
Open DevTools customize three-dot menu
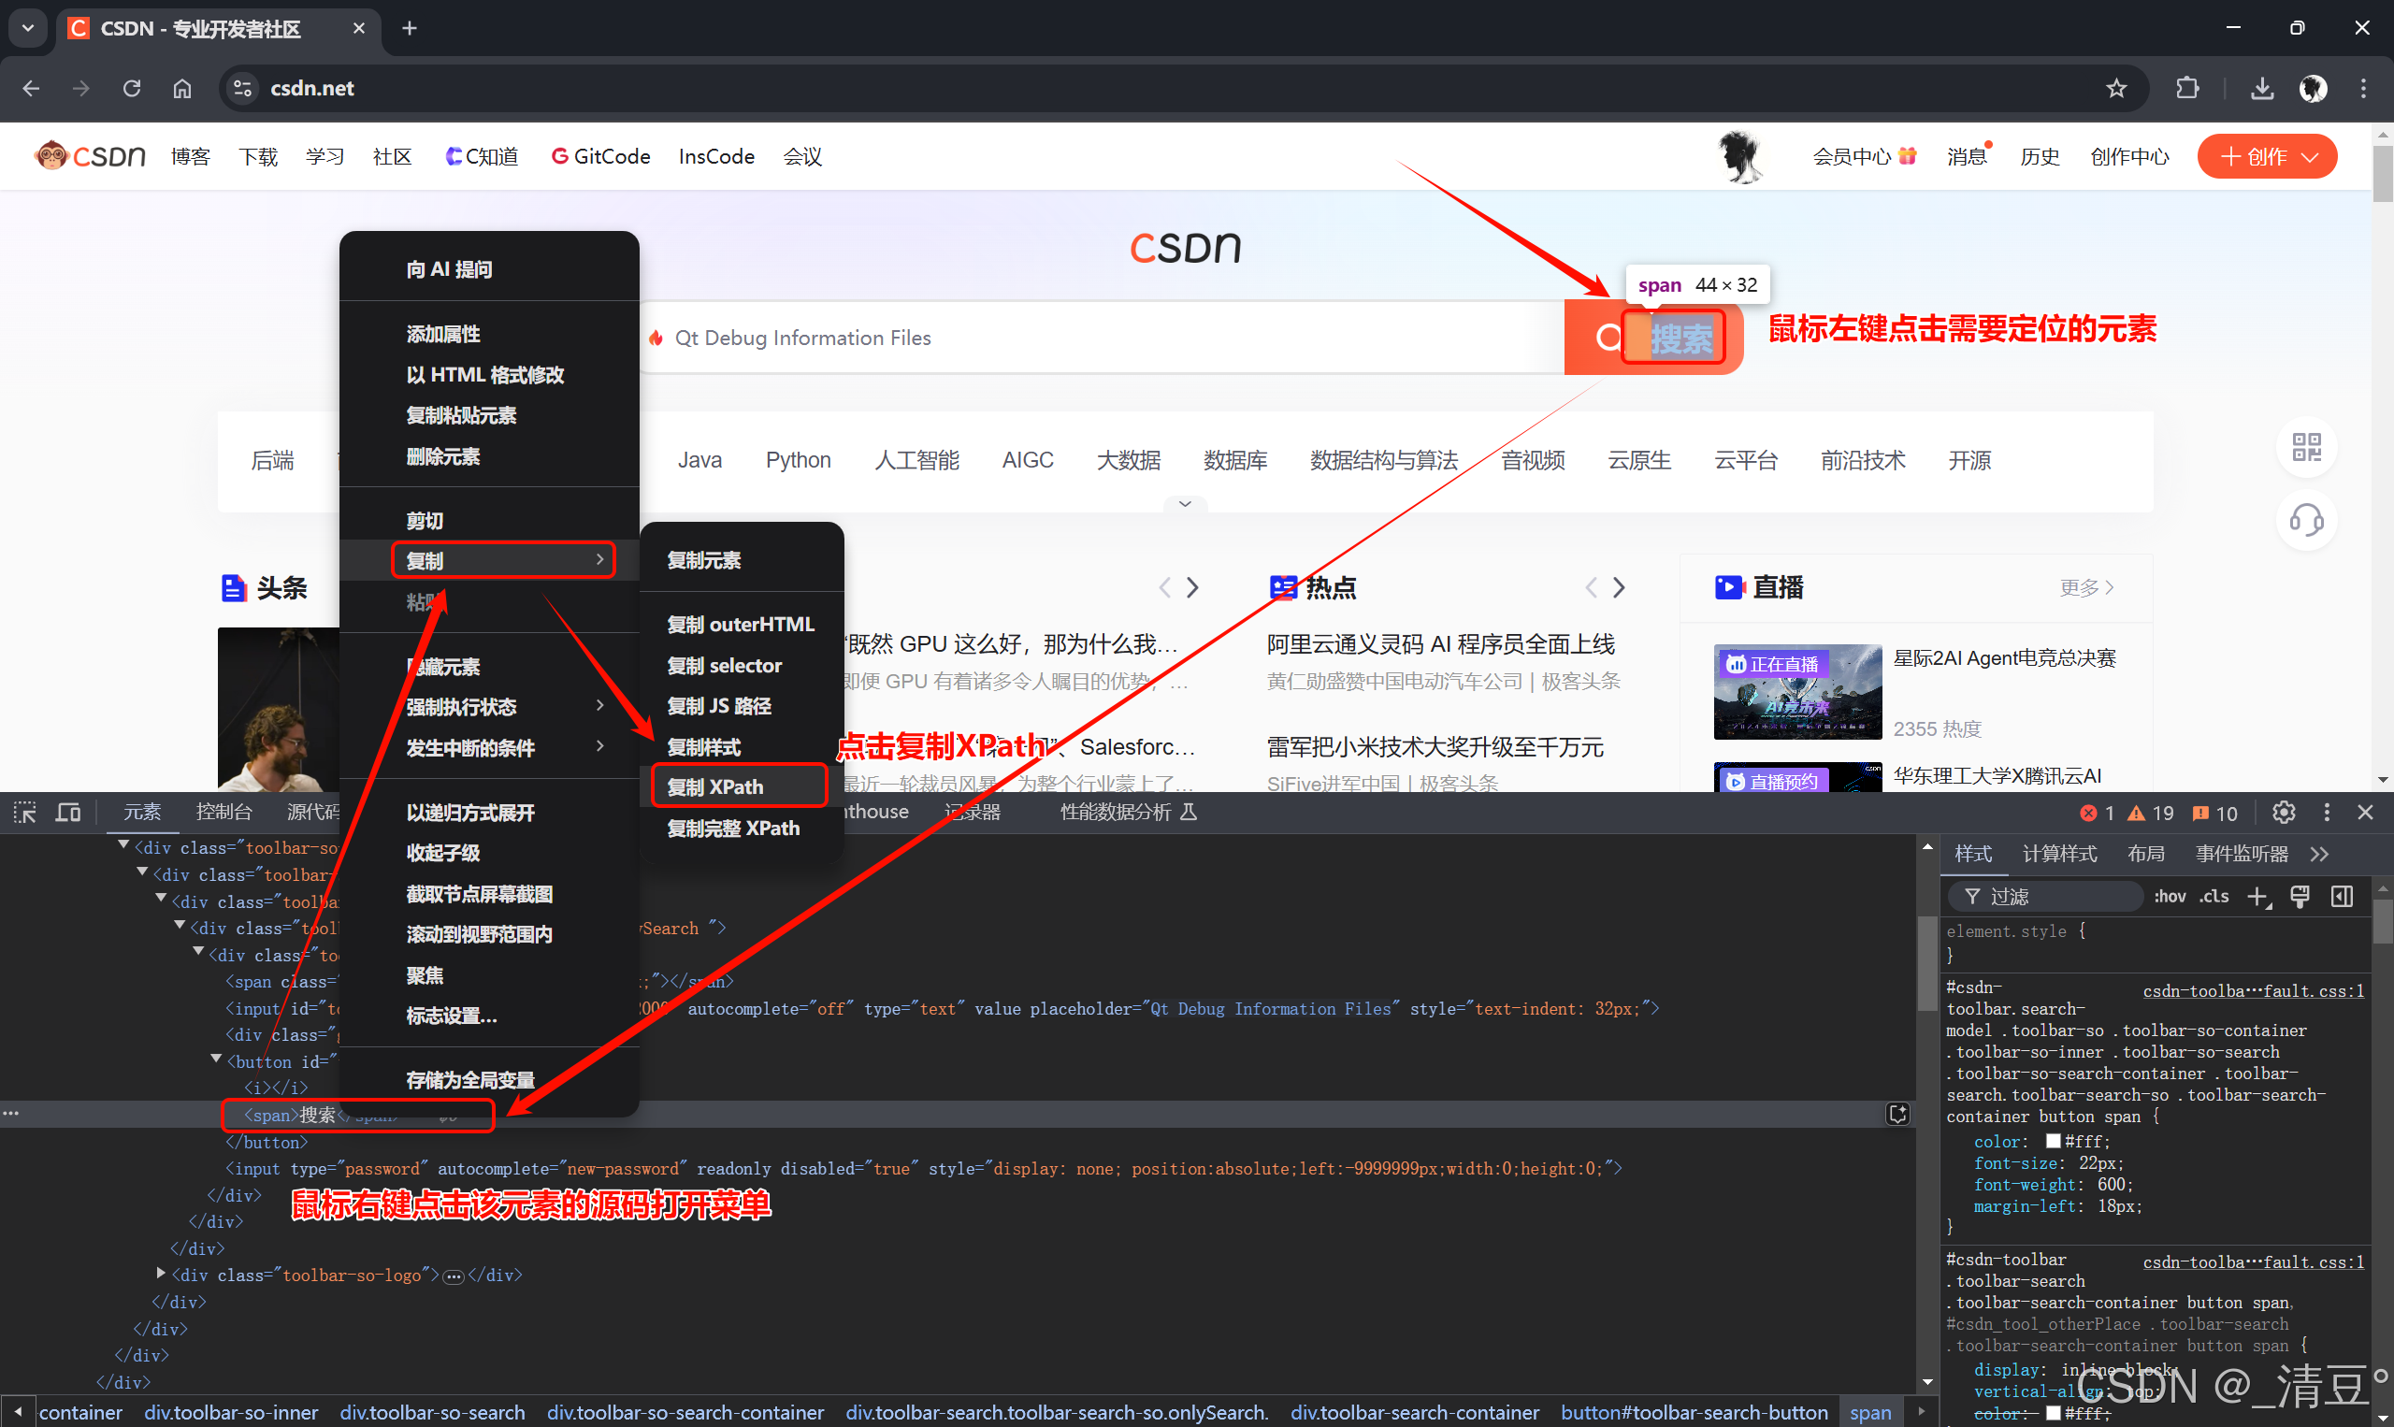[2327, 813]
